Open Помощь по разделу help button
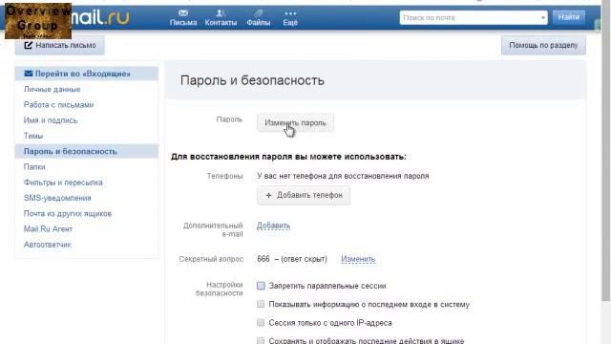Screen dimensions: 611x344 click(543, 45)
